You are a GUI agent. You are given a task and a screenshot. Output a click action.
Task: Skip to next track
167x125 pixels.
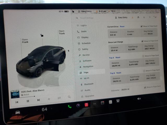(x=39, y=100)
